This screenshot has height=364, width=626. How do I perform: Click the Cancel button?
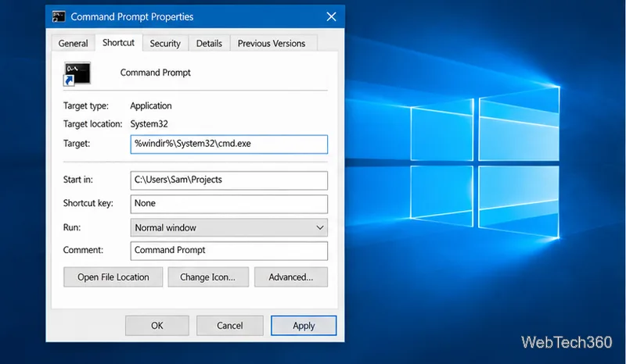click(x=230, y=326)
